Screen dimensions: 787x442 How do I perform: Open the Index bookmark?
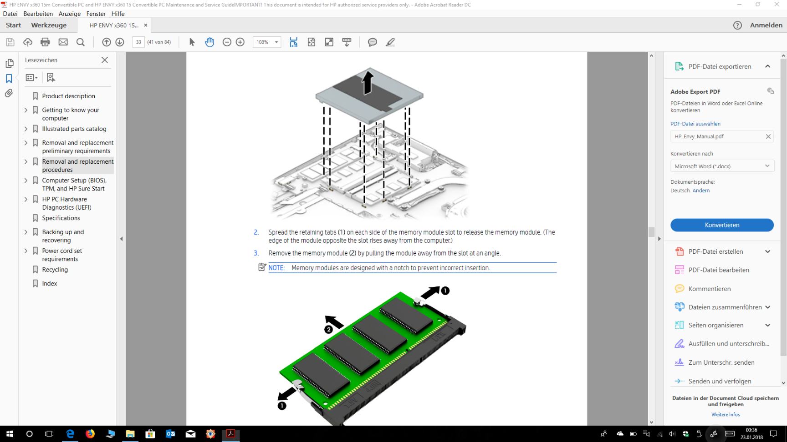point(50,284)
